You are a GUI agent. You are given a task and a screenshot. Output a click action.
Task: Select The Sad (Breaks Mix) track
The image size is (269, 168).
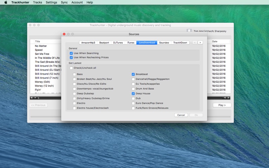(x=47, y=62)
